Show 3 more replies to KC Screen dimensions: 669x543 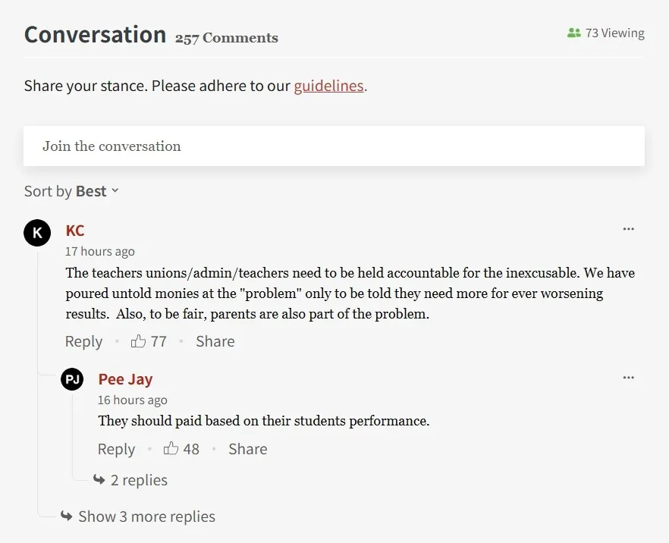pyautogui.click(x=146, y=516)
